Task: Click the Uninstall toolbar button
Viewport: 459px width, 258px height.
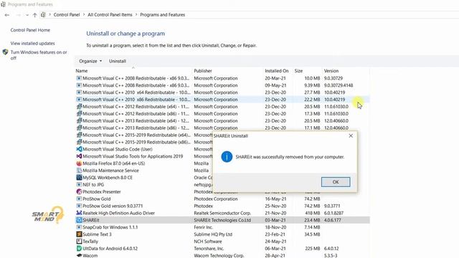Action: click(118, 61)
